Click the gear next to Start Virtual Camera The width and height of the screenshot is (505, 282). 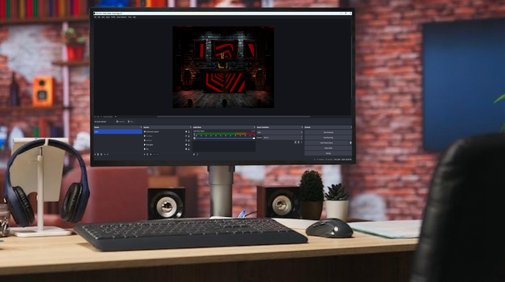[350, 142]
